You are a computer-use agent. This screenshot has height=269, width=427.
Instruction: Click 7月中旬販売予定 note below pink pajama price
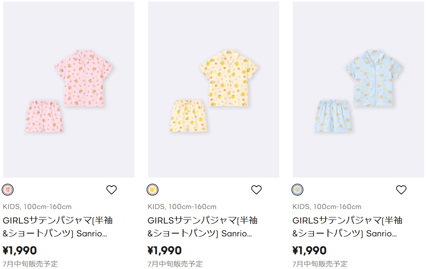(x=30, y=264)
